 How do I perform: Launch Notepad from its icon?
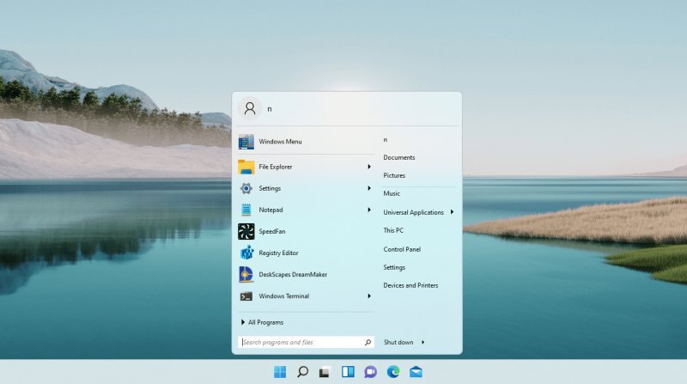[246, 210]
